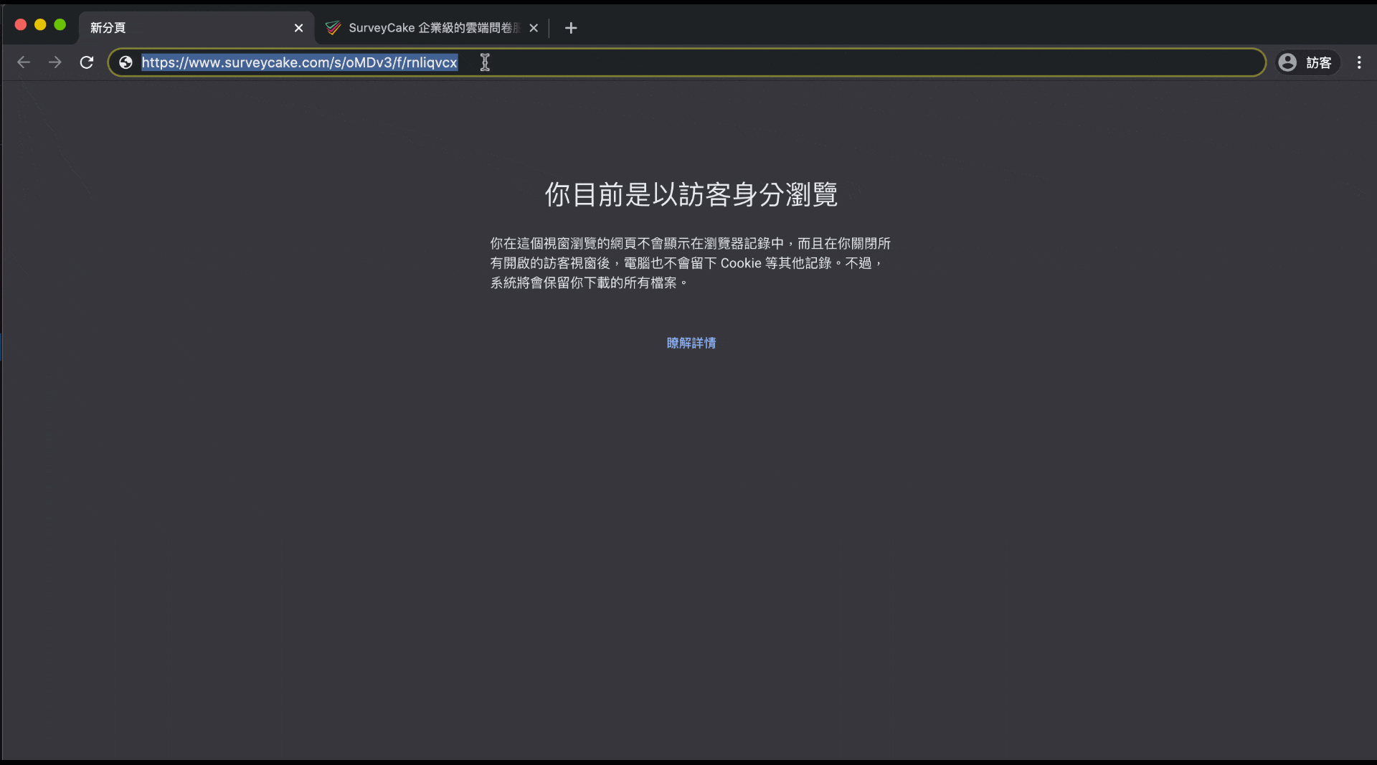Open a new tab with plus button
1377x765 pixels.
pyautogui.click(x=571, y=28)
